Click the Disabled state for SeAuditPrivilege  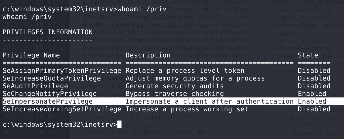pos(314,86)
